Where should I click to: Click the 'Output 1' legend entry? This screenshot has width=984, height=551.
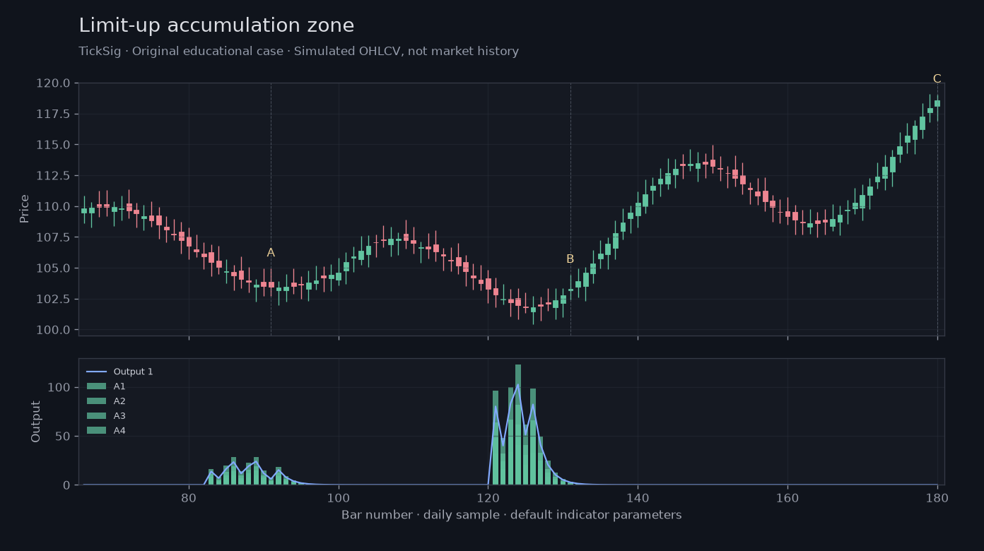119,372
